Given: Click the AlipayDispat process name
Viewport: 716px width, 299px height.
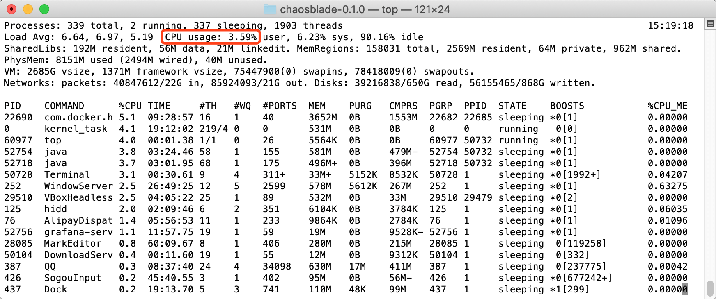Looking at the screenshot, I should pyautogui.click(x=78, y=221).
